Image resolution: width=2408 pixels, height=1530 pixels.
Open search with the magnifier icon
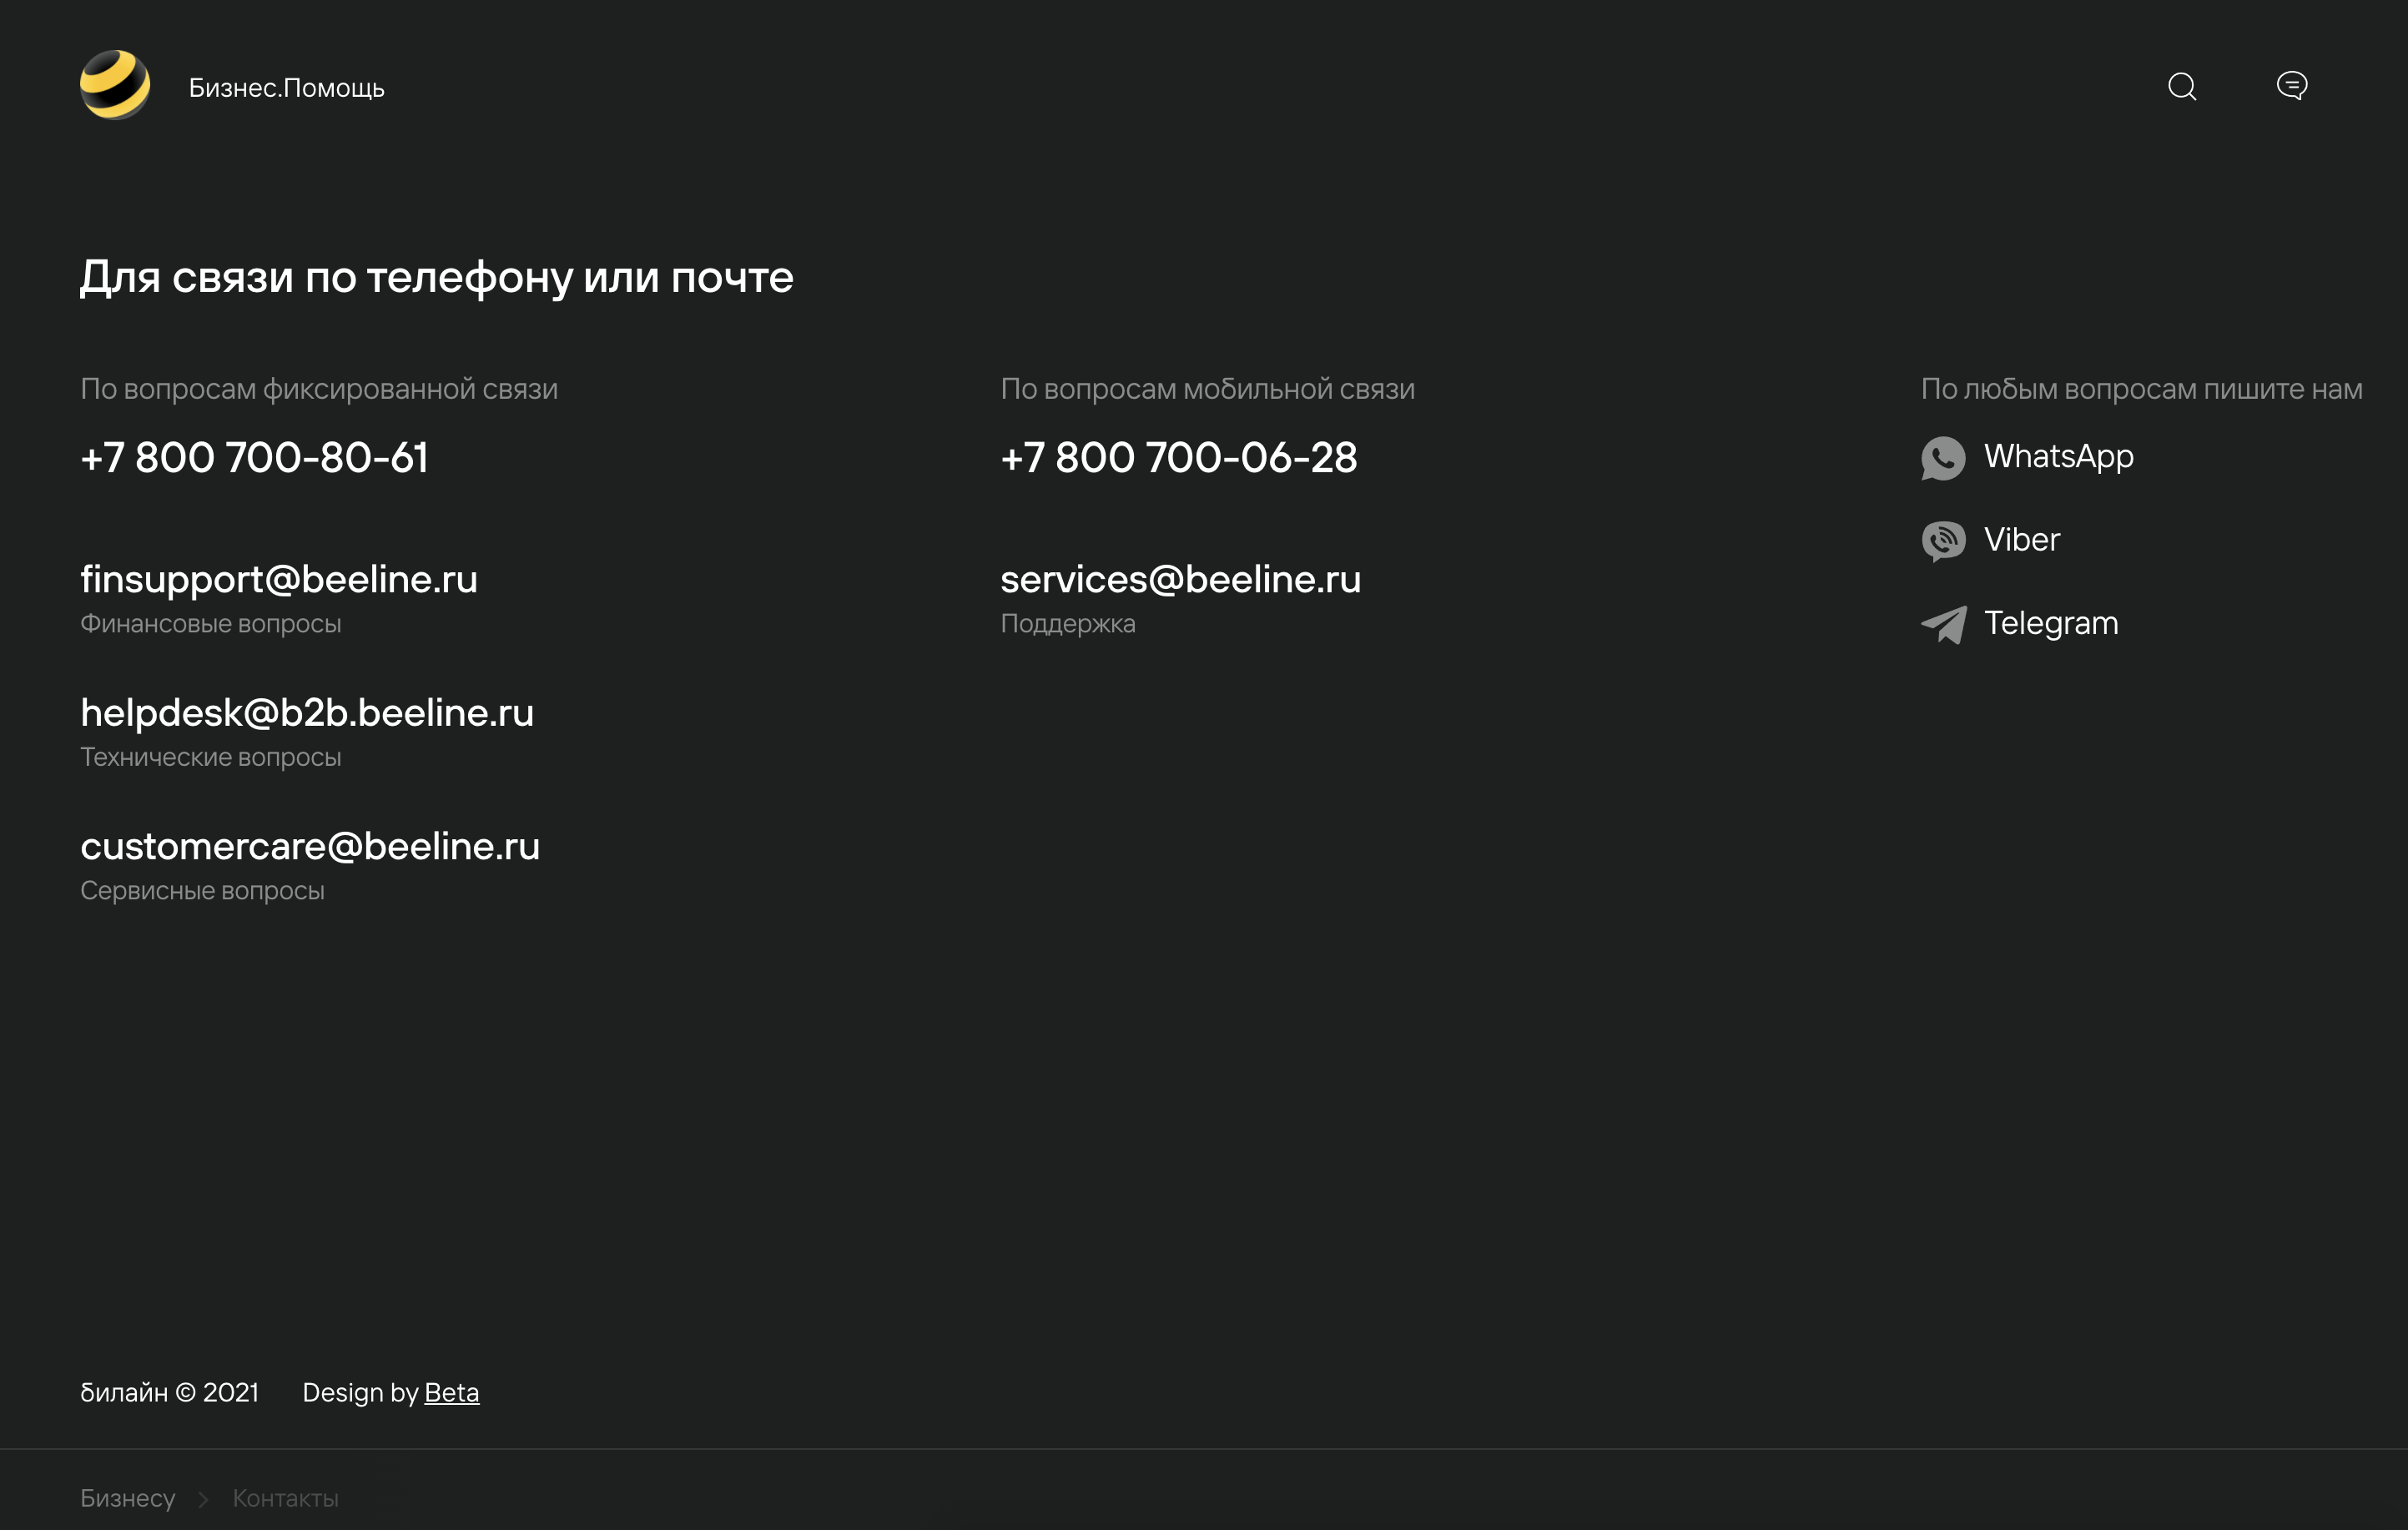[x=2181, y=87]
